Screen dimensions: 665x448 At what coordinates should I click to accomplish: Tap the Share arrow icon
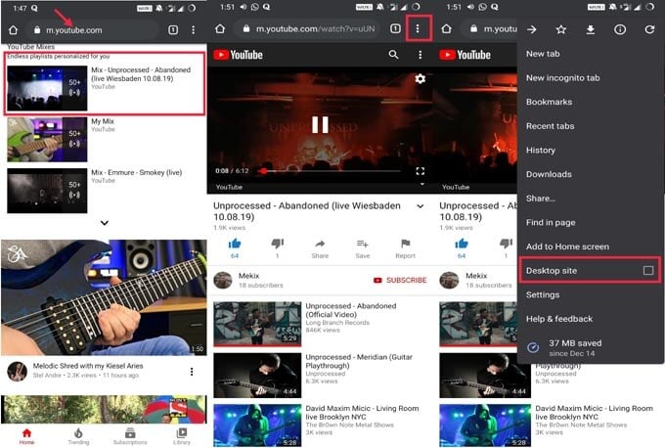point(320,244)
